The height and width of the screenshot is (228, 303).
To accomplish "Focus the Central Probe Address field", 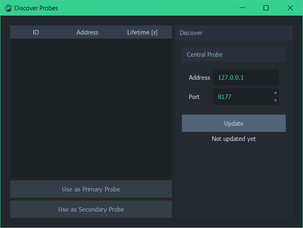I will (x=246, y=77).
